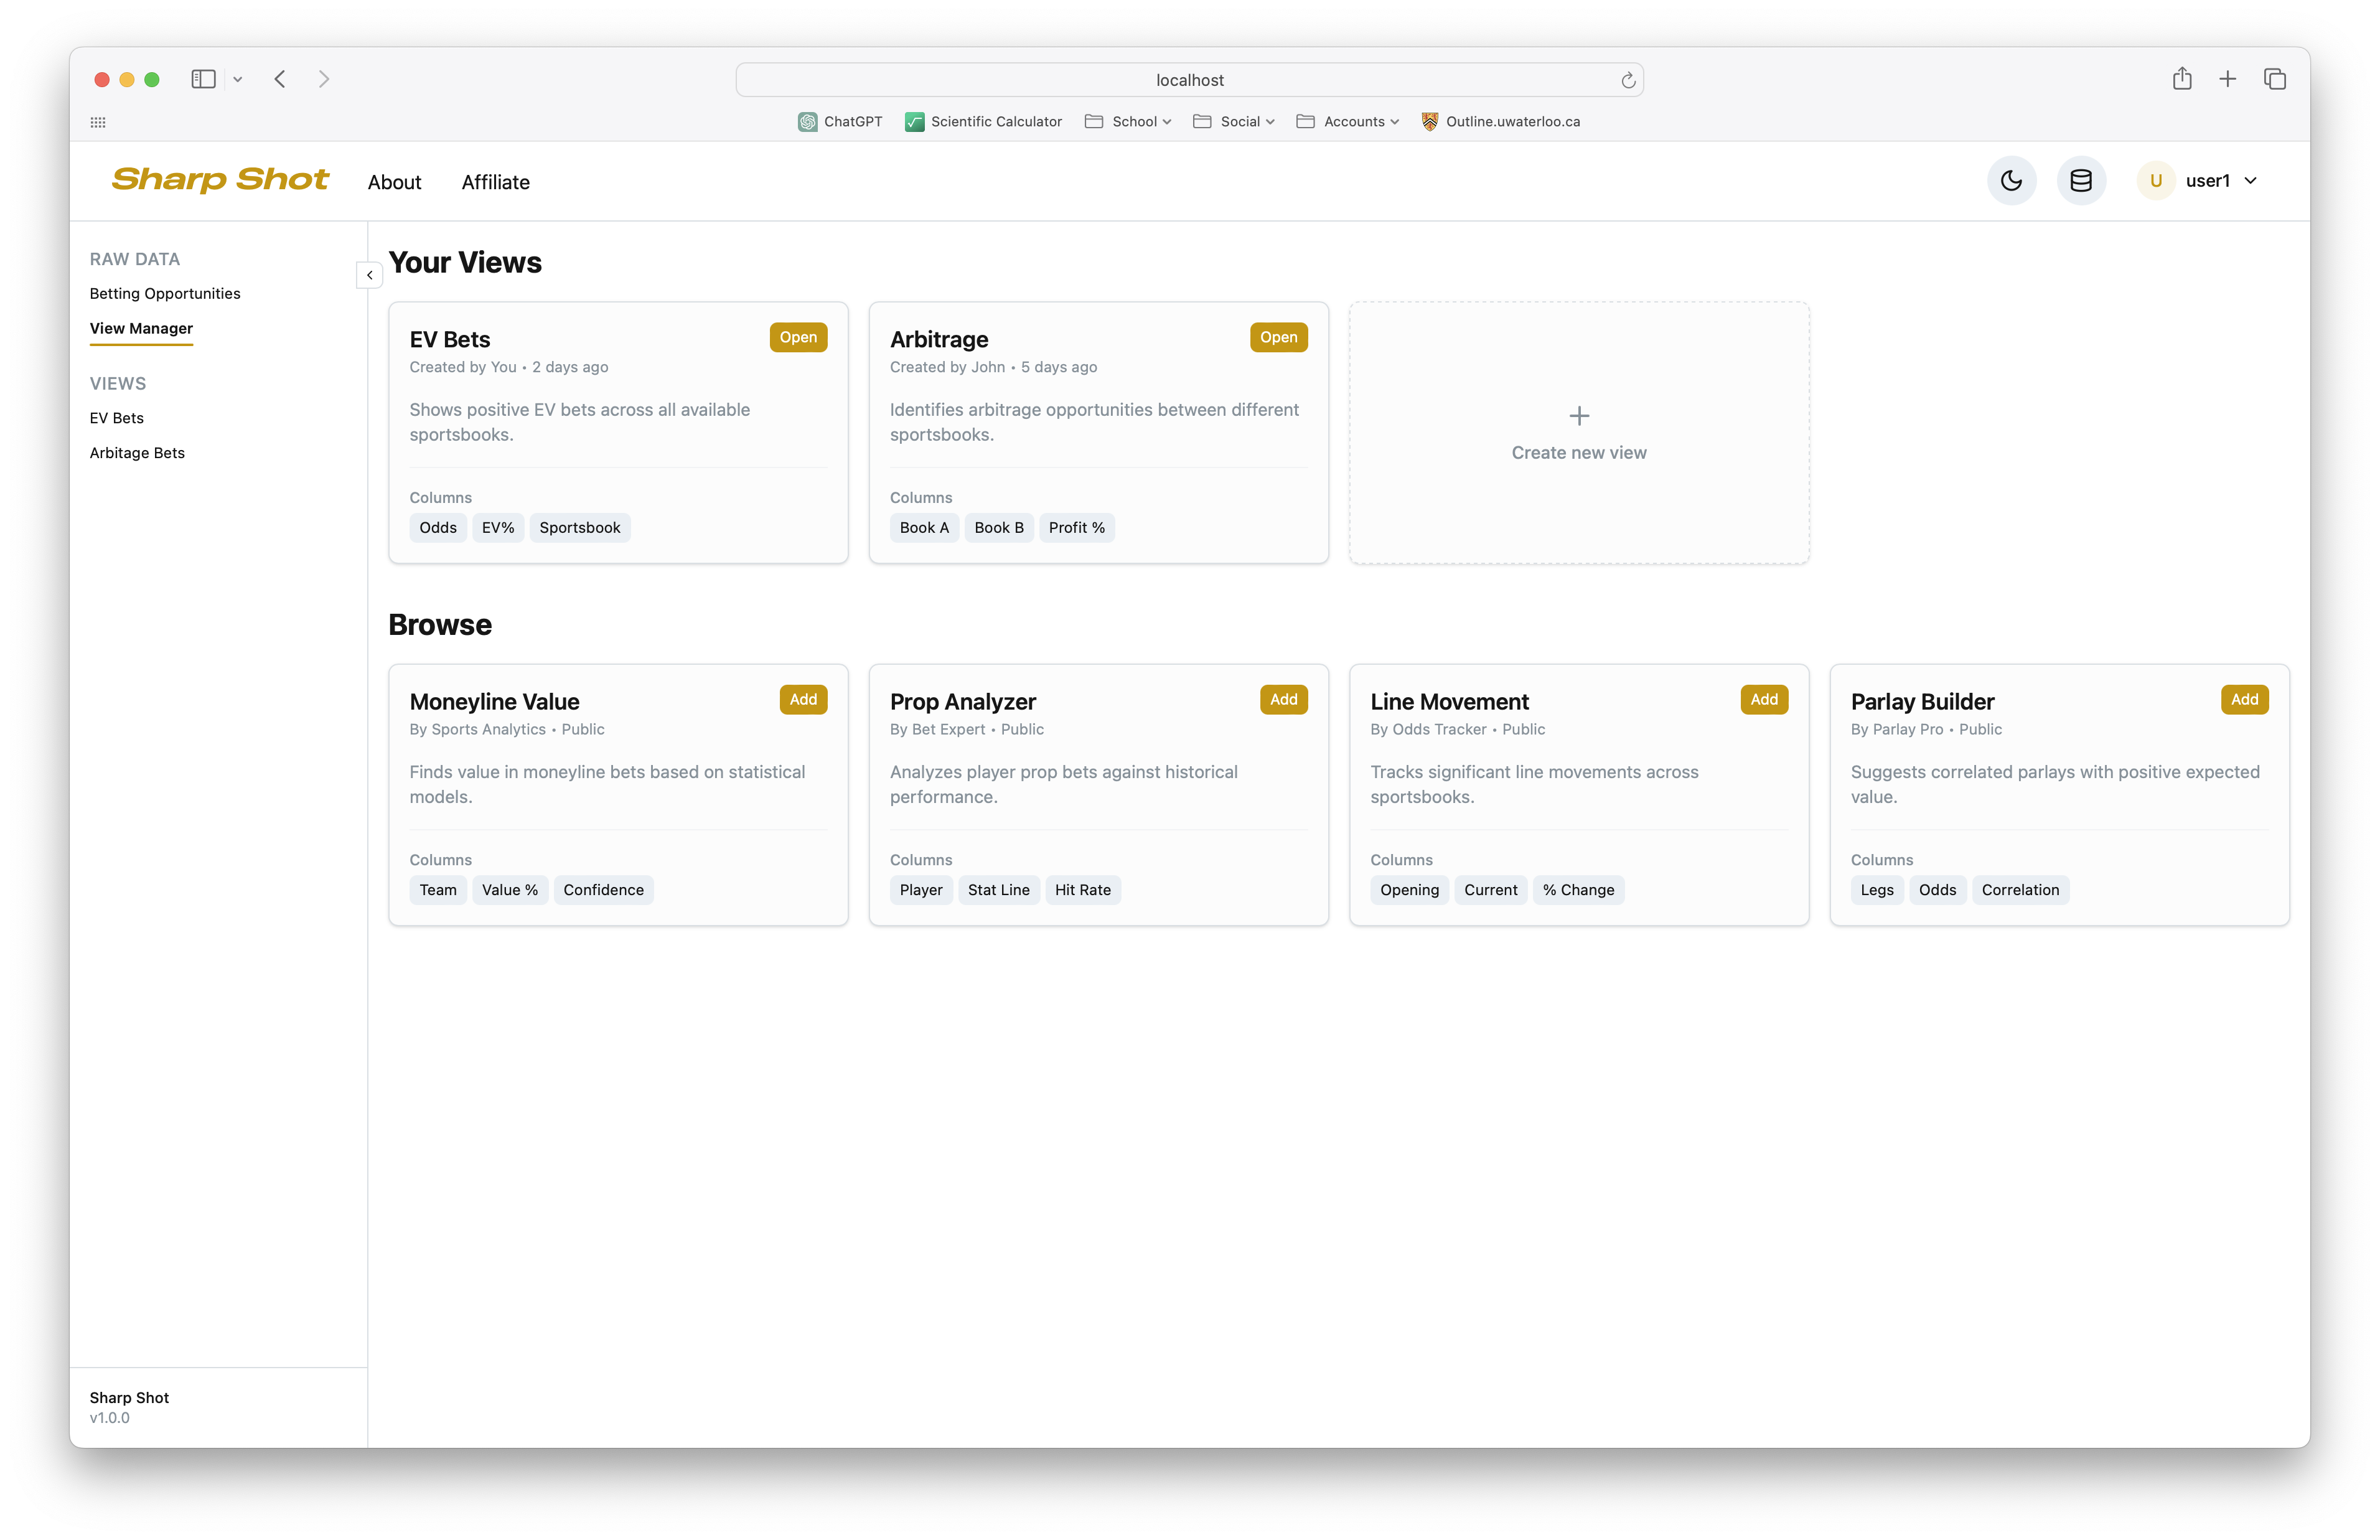Viewport: 2380px width, 1540px height.
Task: Open Arbitage Bets view from sidebar
Action: (x=137, y=453)
